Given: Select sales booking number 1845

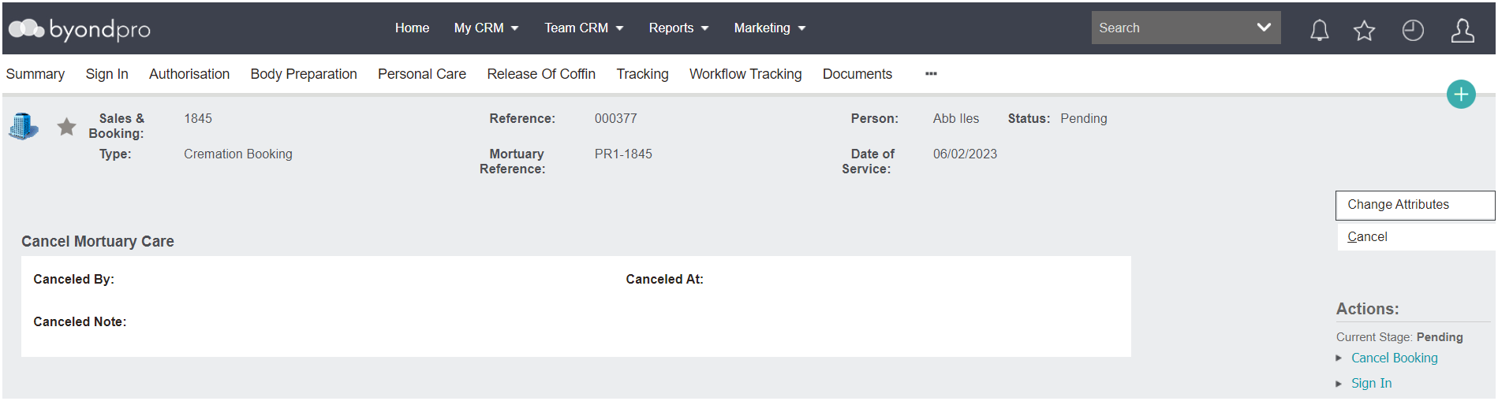Looking at the screenshot, I should (198, 119).
